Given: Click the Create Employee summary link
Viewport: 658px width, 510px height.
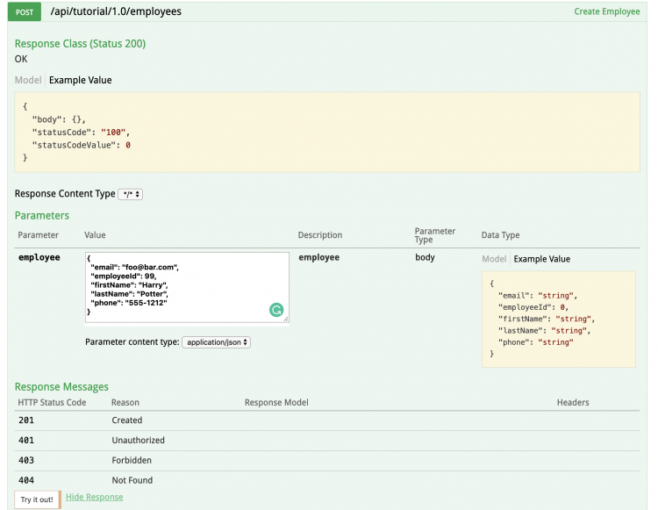Looking at the screenshot, I should [x=606, y=12].
